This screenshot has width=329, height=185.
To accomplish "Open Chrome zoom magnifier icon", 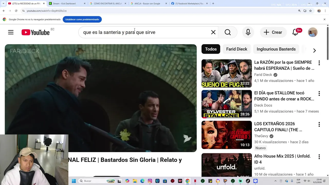I will 299,11.
